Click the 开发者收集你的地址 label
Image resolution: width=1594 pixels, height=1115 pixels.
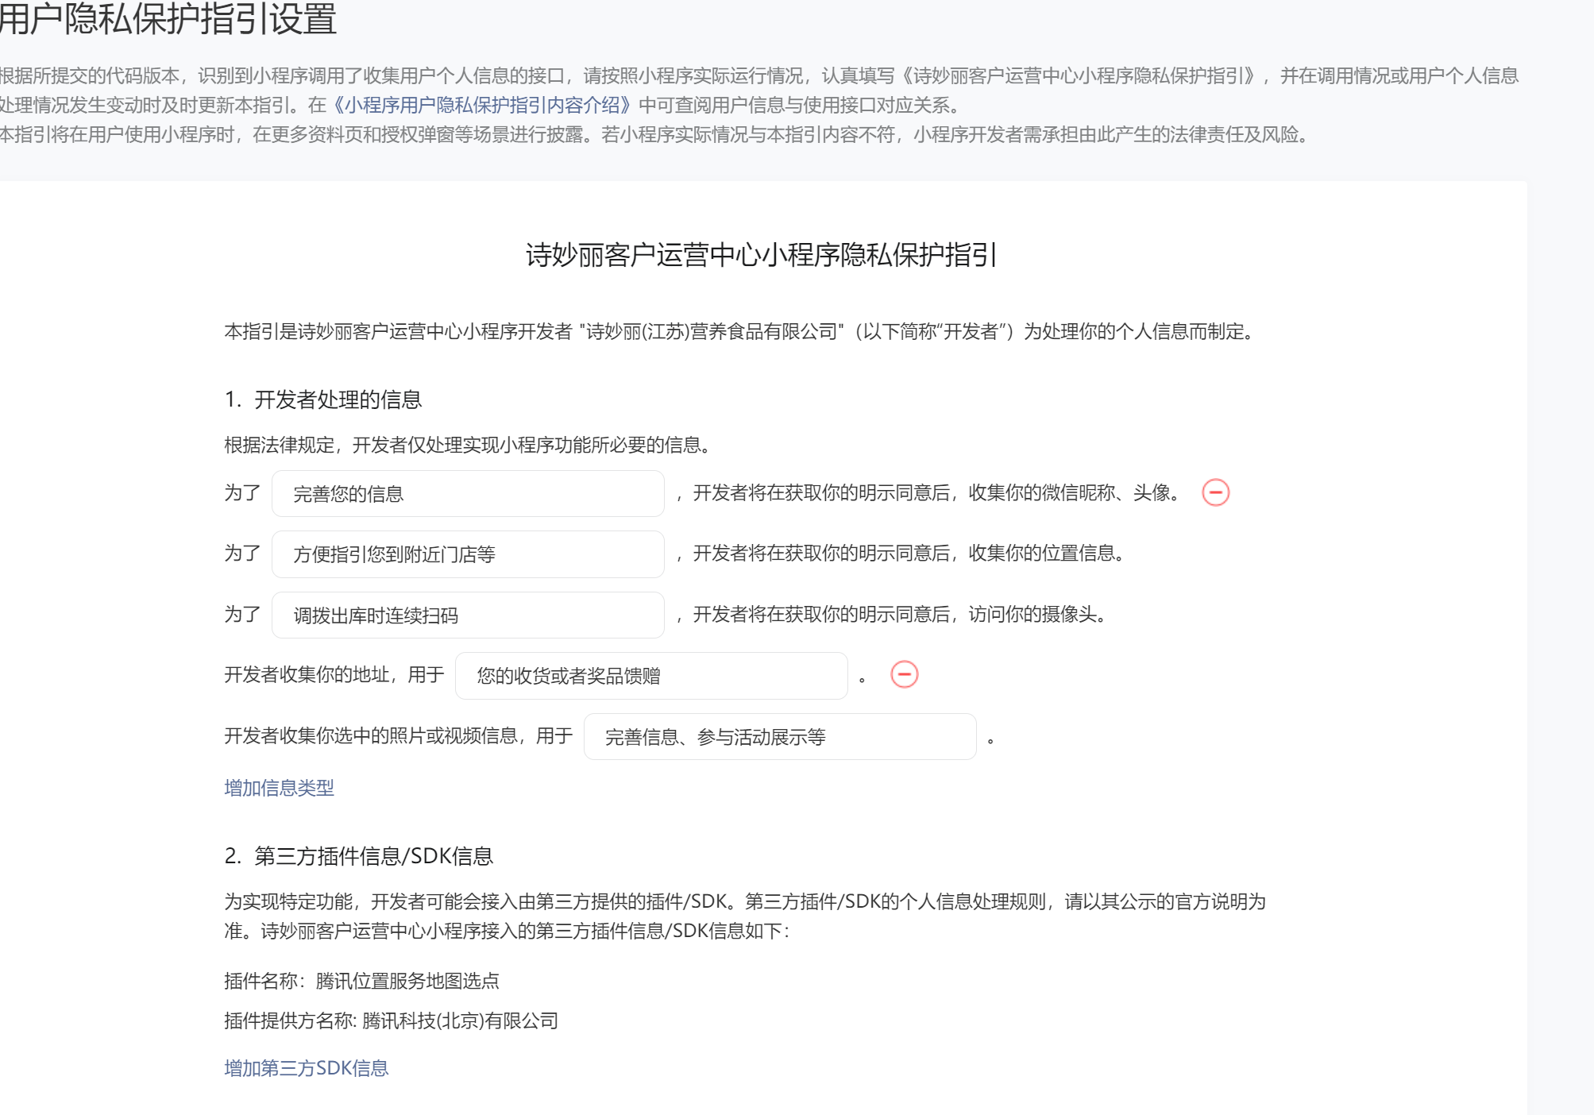pos(307,675)
